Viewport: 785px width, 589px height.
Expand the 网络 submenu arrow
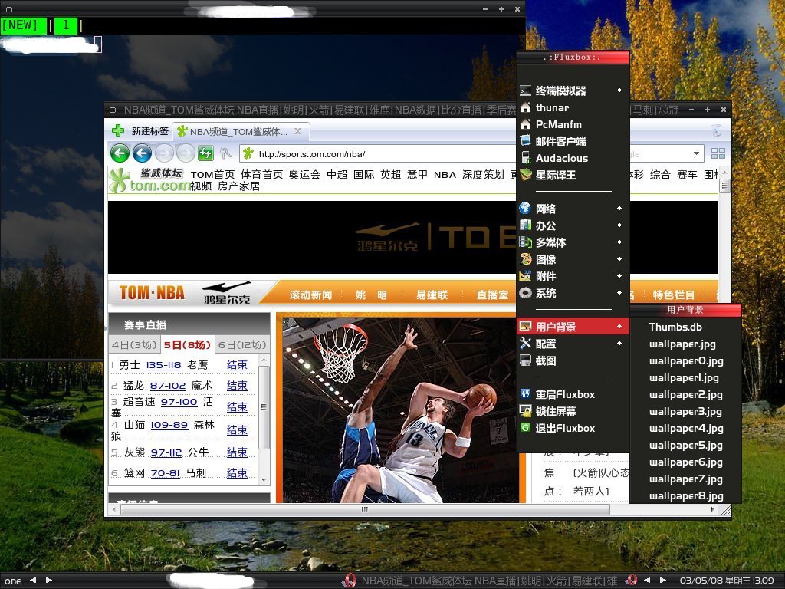click(x=619, y=209)
